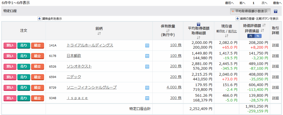Toggle the 平均取得価額小数表示 option
Image resolution: width=283 pixels, height=115 pixels.
[250, 11]
